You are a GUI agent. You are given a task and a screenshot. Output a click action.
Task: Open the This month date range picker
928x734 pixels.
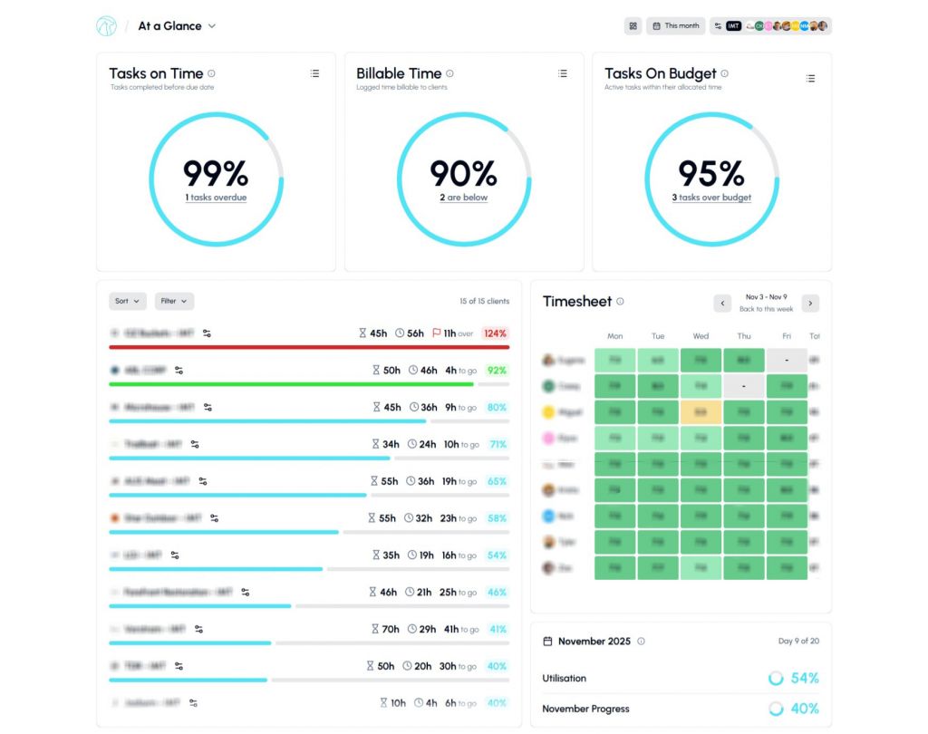676,26
